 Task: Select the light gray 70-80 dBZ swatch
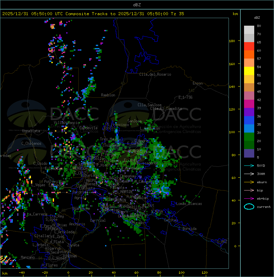(x=249, y=30)
